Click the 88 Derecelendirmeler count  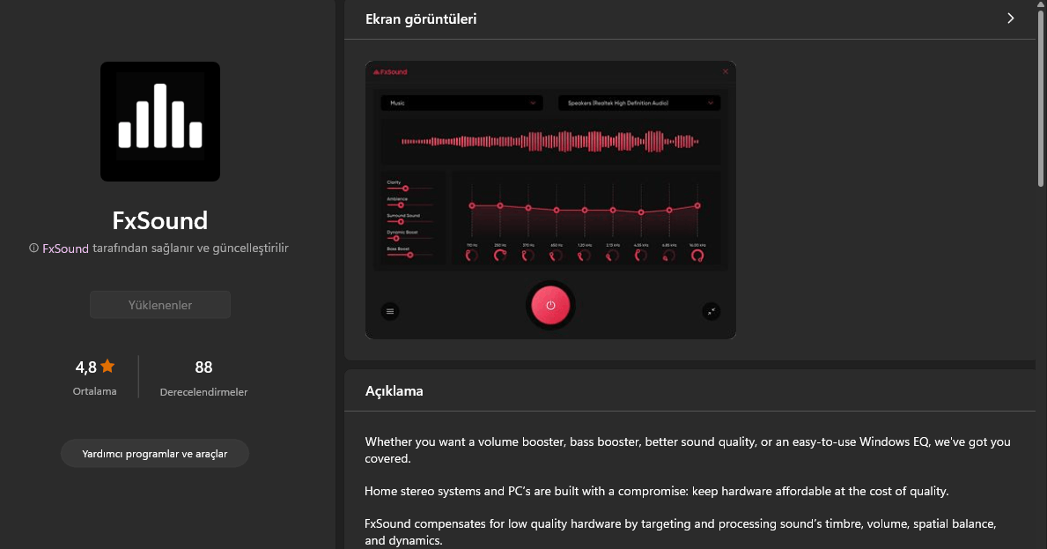point(203,367)
